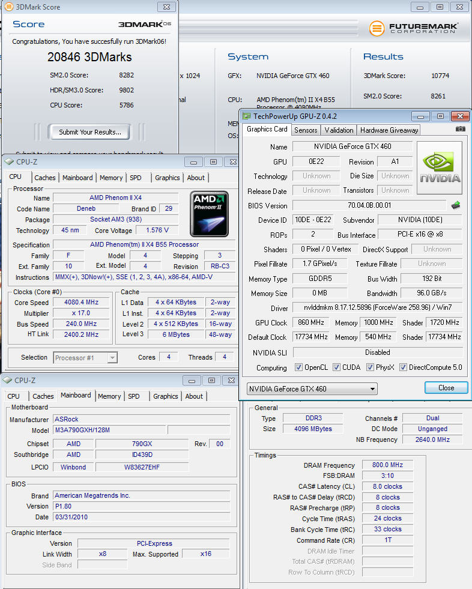Click the Futuremark Corporation logo
472x589 pixels.
click(413, 28)
